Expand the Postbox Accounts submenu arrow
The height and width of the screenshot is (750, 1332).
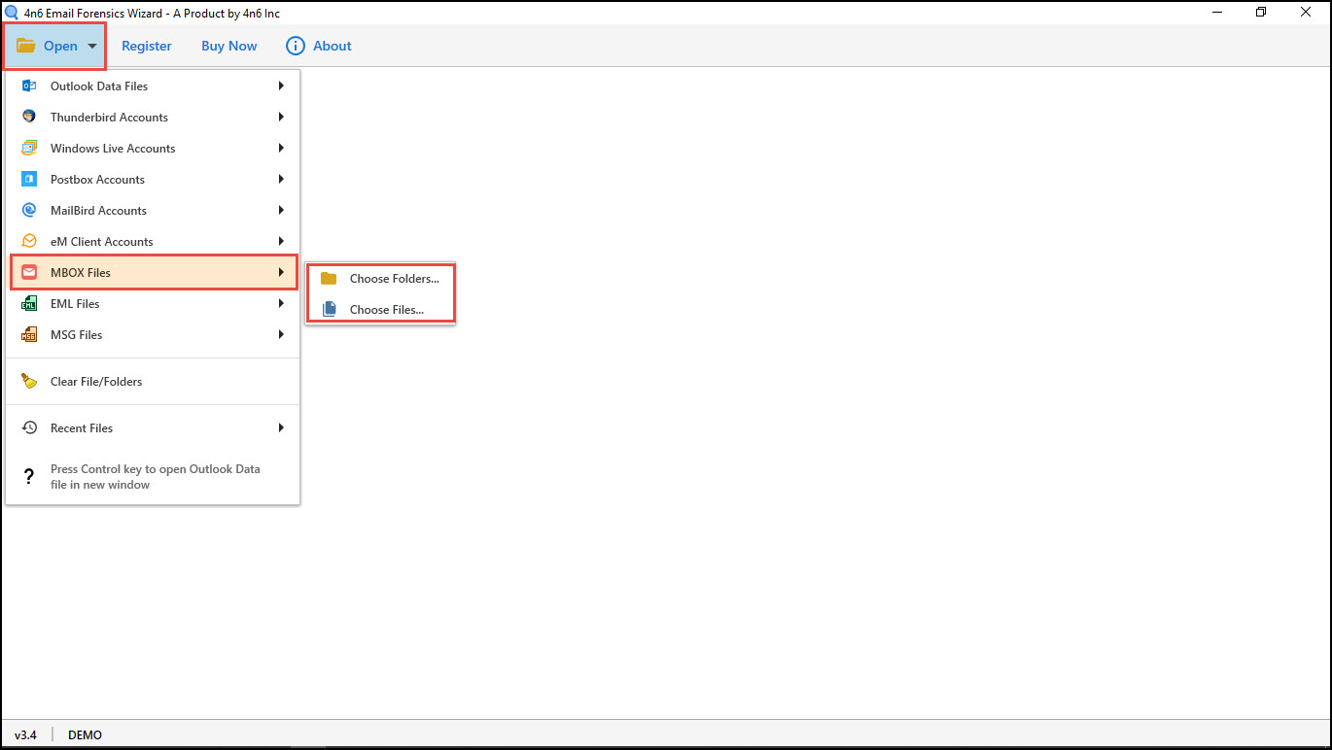[281, 179]
